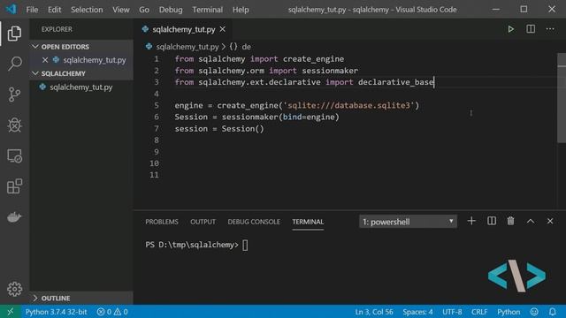
Task: Click sqlalchemy_tut.py in the breadcrumb
Action: (x=187, y=47)
